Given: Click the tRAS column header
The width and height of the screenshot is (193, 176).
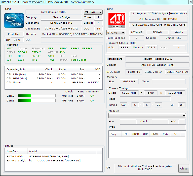Looking at the screenshot, I should pos(155,134).
